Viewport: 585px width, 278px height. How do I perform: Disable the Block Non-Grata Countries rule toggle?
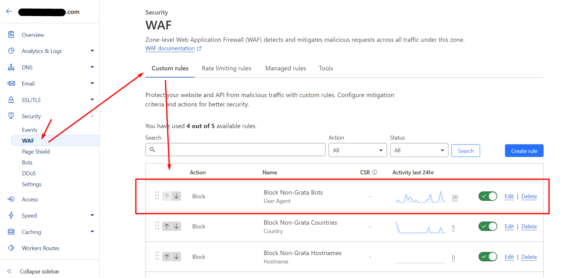coord(488,226)
